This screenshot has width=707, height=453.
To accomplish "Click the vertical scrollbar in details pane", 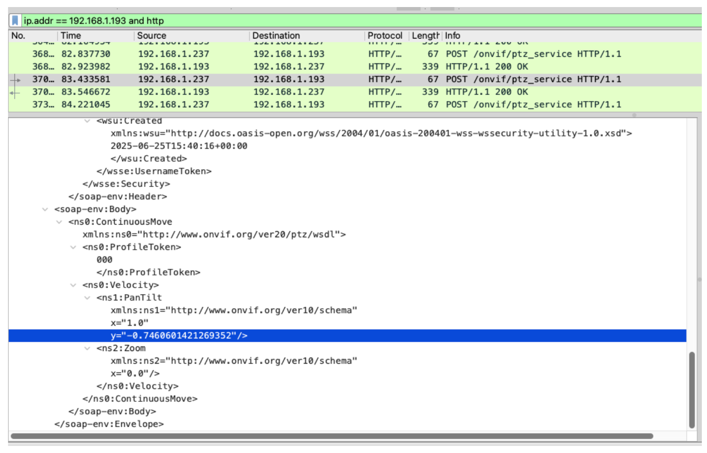I will pyautogui.click(x=691, y=390).
